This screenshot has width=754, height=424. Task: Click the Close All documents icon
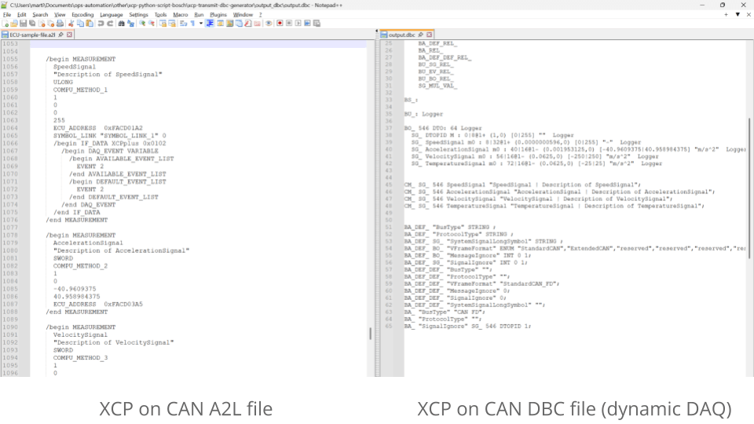coord(51,23)
